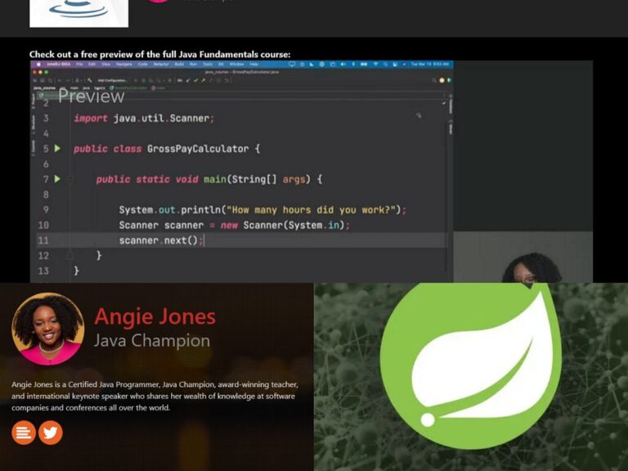Open the File menu in IntelliJ
628x471 pixels.
[x=80, y=64]
